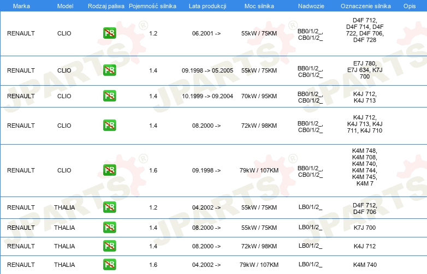Click the K7J 700 engine code cell

[365, 228]
